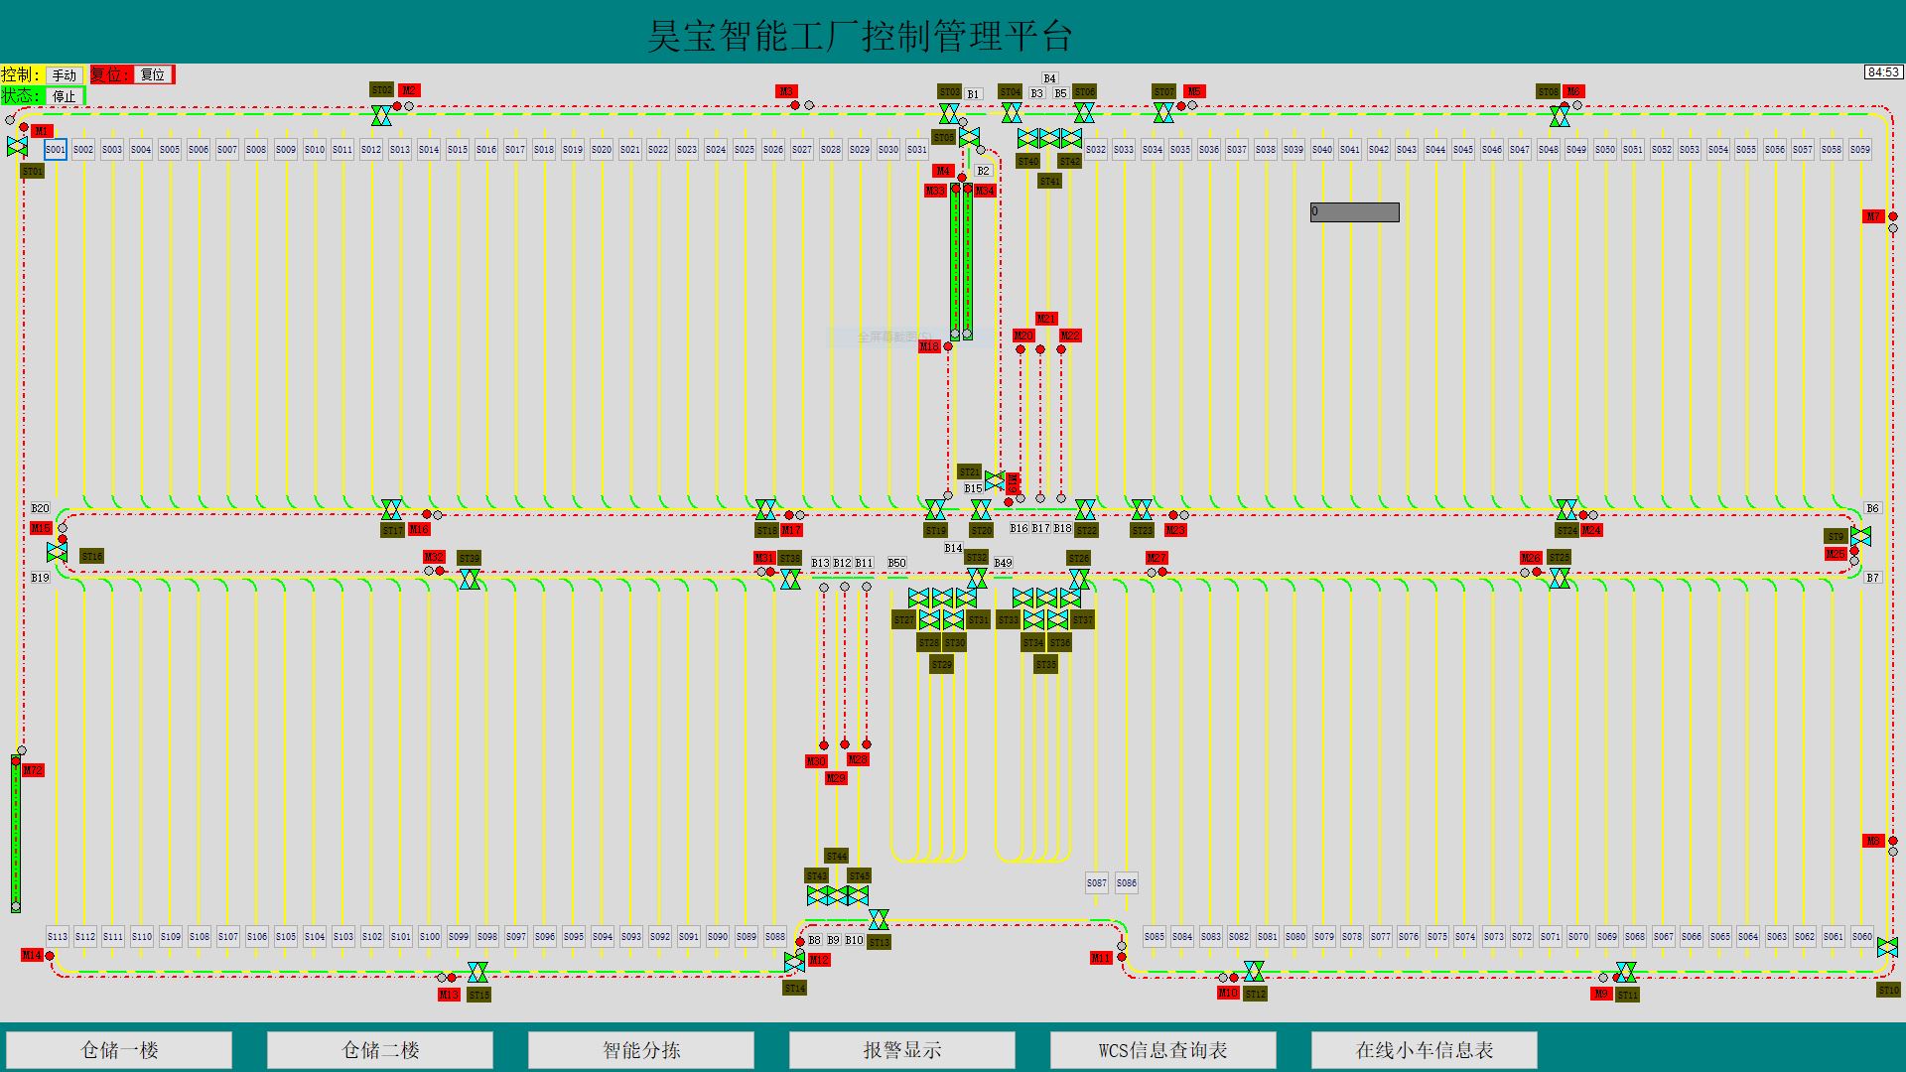Click the valve icon above ST19
This screenshot has height=1072, width=1906.
[935, 510]
